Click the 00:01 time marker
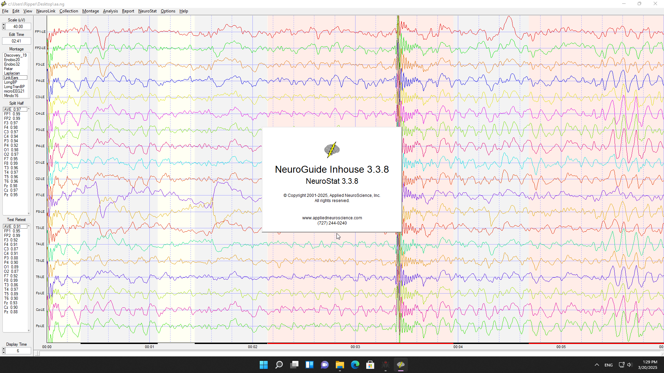This screenshot has height=373, width=664. 149,347
